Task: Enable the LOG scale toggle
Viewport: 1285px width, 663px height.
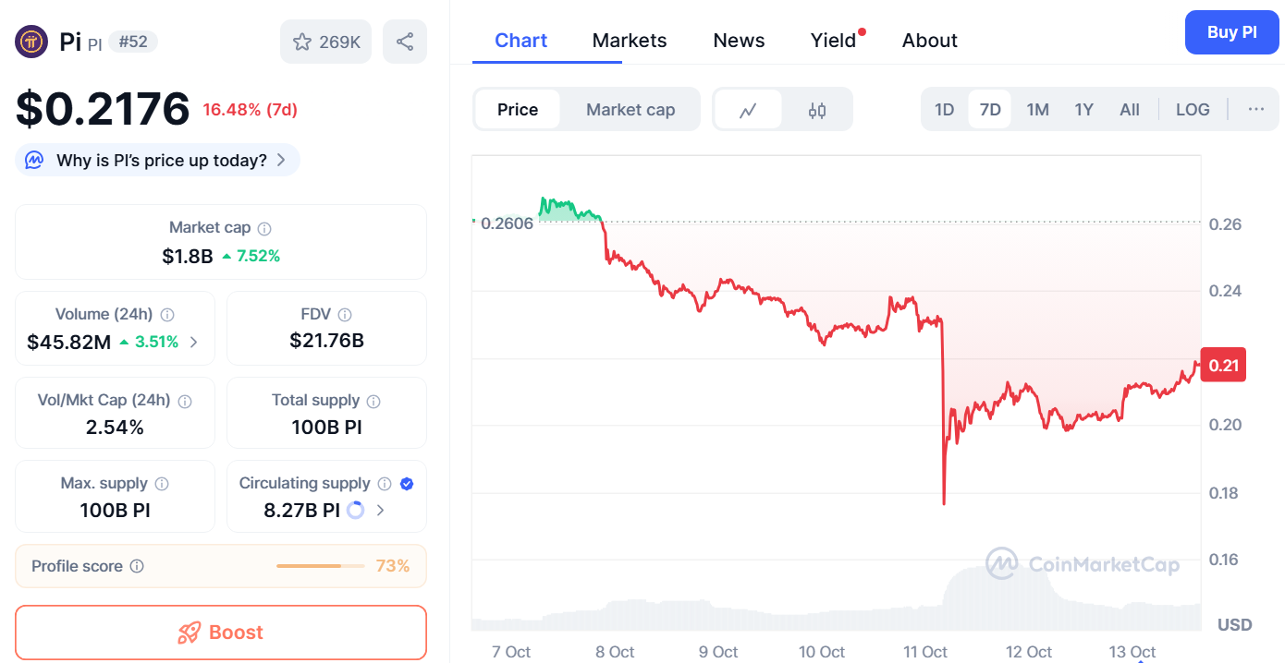Action: (x=1192, y=110)
